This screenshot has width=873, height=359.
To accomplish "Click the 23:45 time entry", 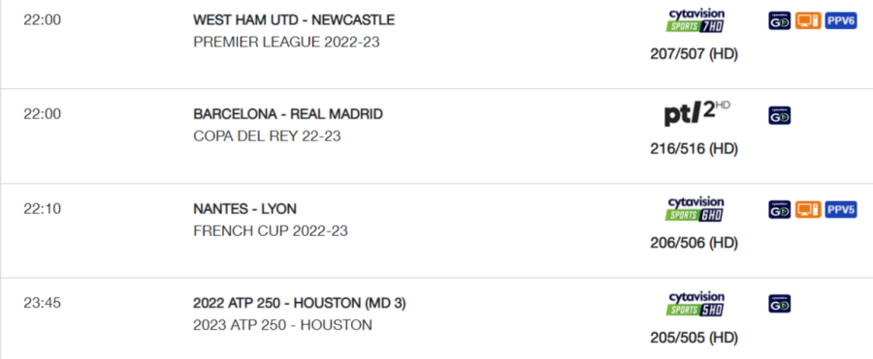I will [x=43, y=303].
